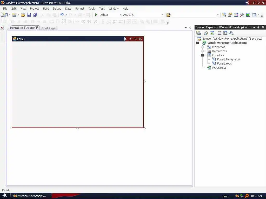Screen dimensions: 266x199
Task: Click Refresh in Solution Explorer toolbar
Action: point(212,33)
